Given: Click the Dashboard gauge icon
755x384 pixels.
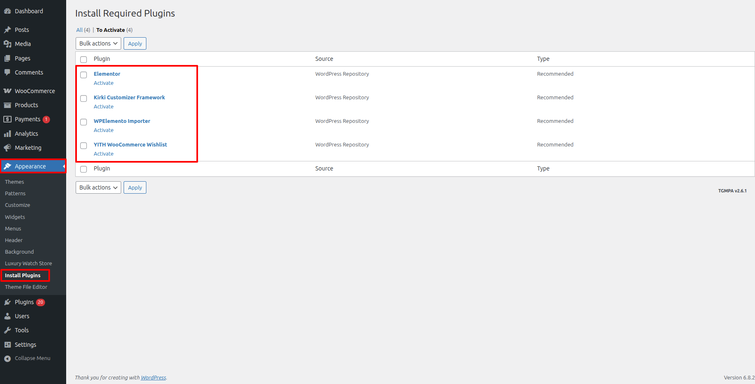Looking at the screenshot, I should pyautogui.click(x=7, y=11).
